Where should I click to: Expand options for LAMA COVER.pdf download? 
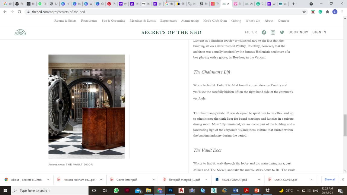(312, 180)
